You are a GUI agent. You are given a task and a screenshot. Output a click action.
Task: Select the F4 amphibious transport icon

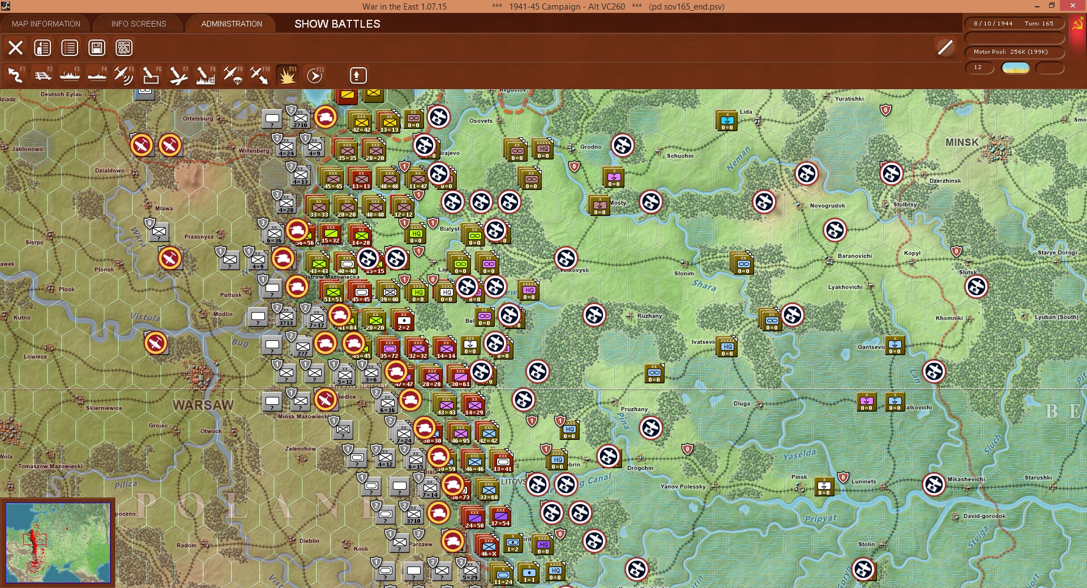(x=97, y=75)
